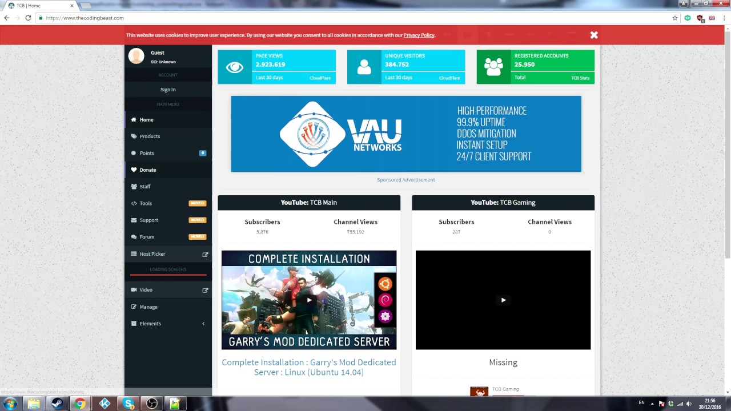Image resolution: width=731 pixels, height=411 pixels.
Task: Open Forum in the sidebar menu
Action: click(x=168, y=237)
